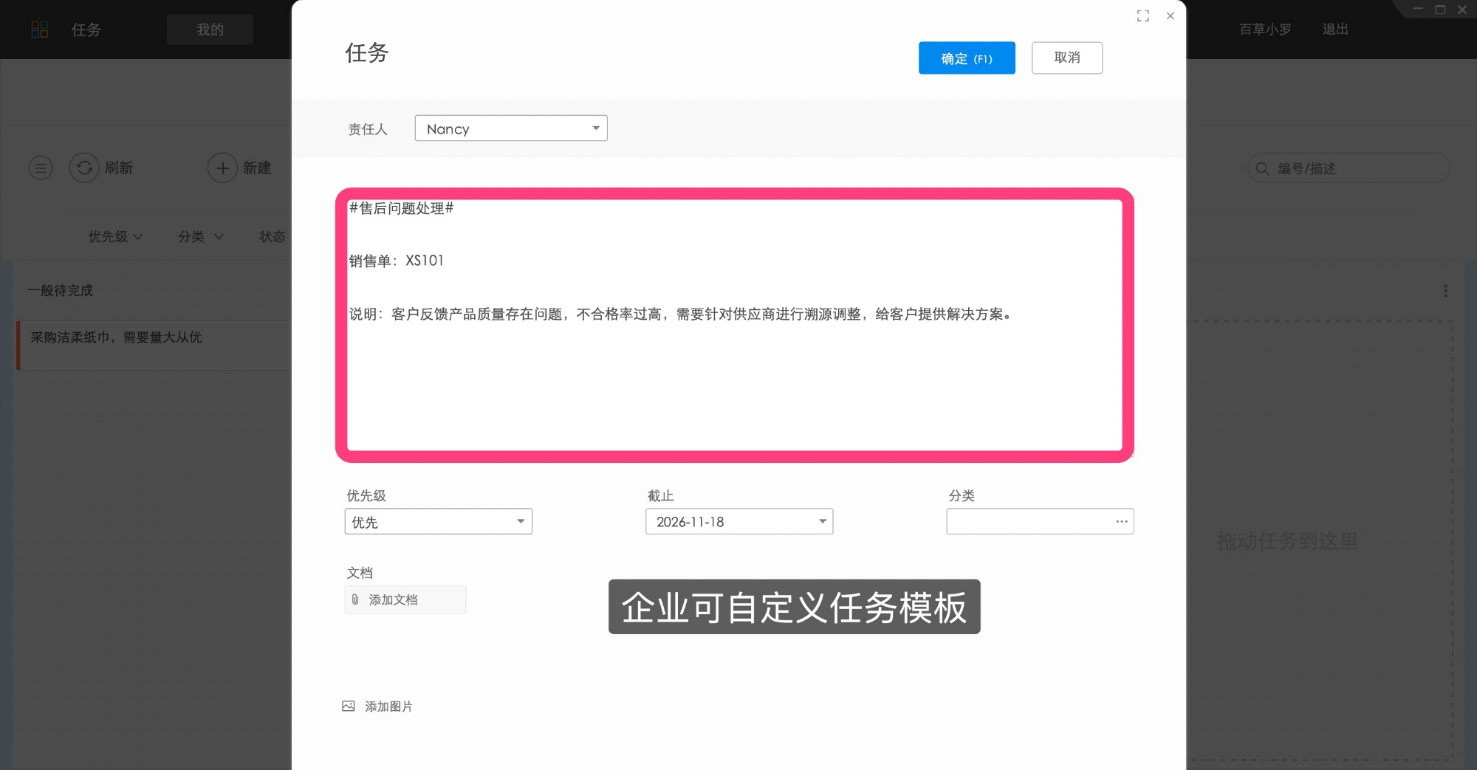Click the 销售单: XS101 line
This screenshot has height=770, width=1477.
click(397, 261)
